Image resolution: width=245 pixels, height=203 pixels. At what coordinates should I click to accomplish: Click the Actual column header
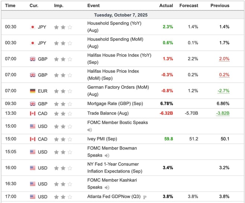(x=166, y=6)
